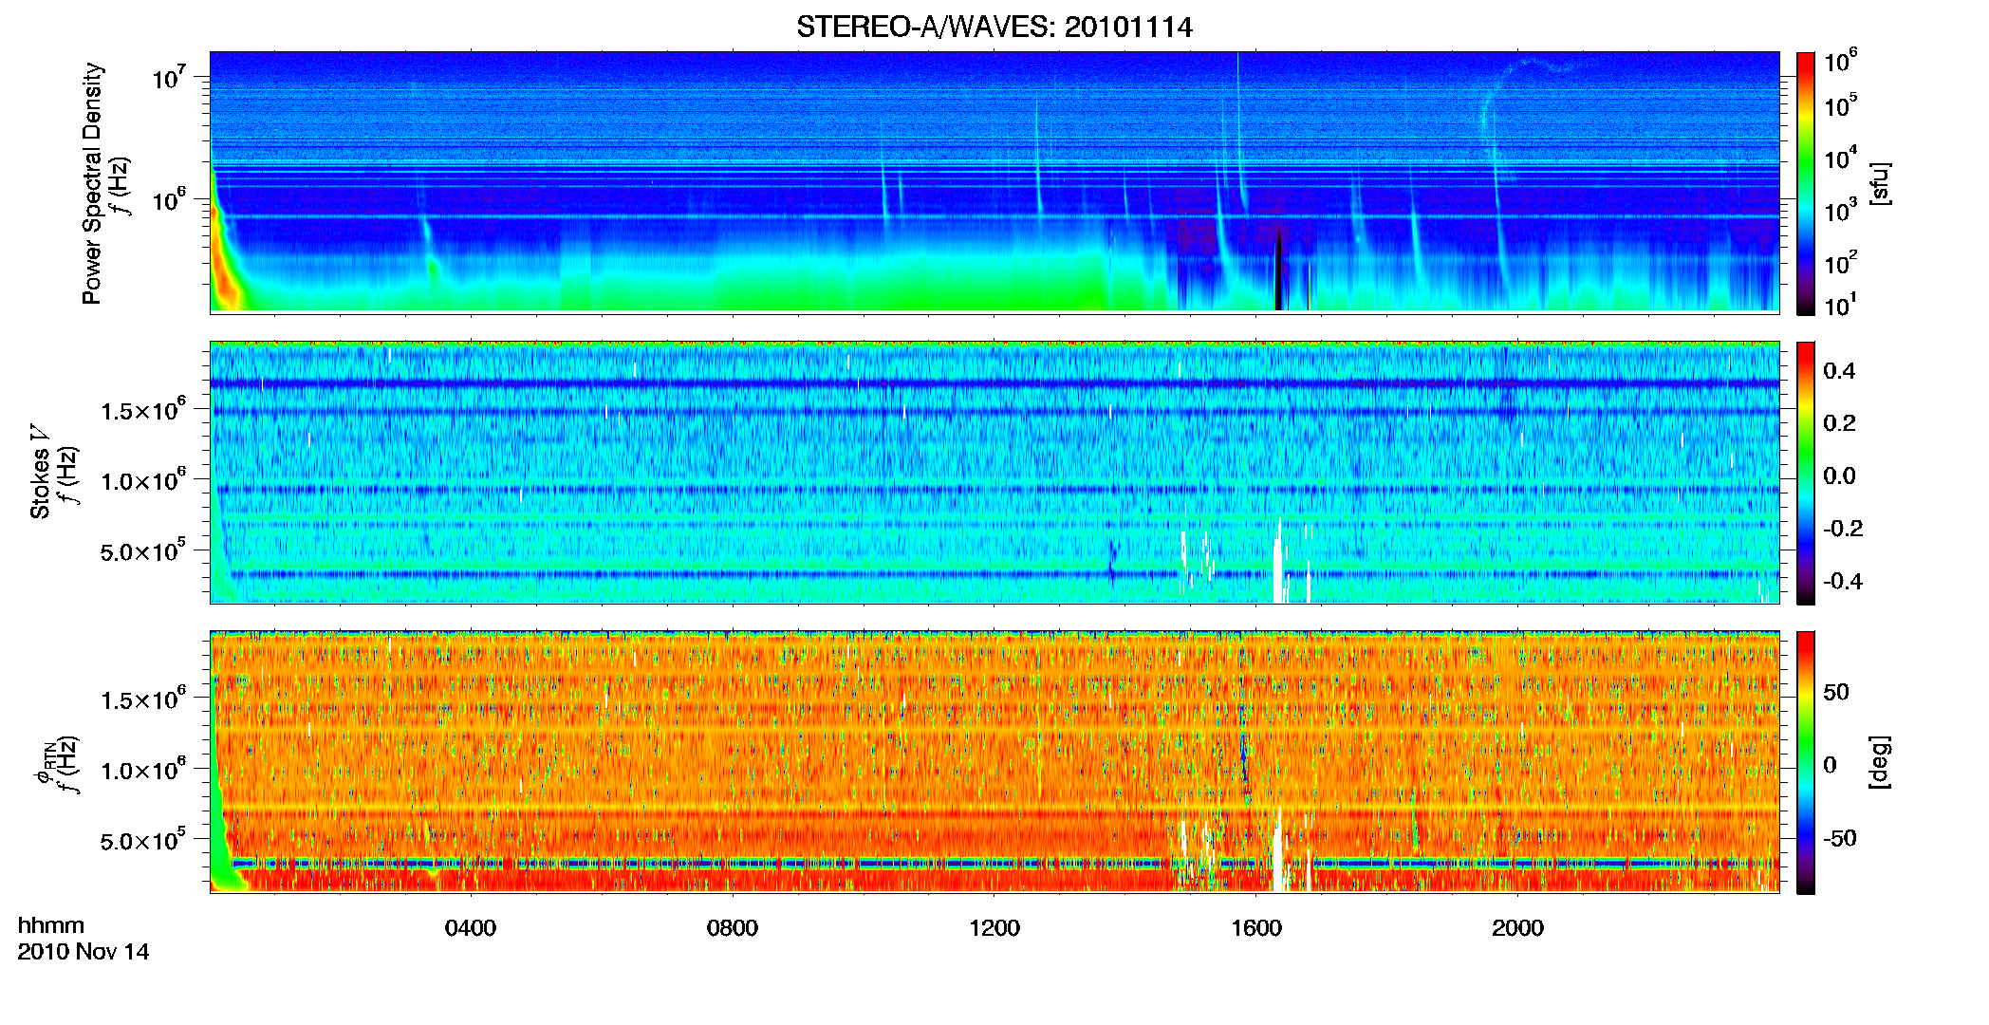Click the Stokes V colorbar
This screenshot has width=1989, height=1025.
1806,473
